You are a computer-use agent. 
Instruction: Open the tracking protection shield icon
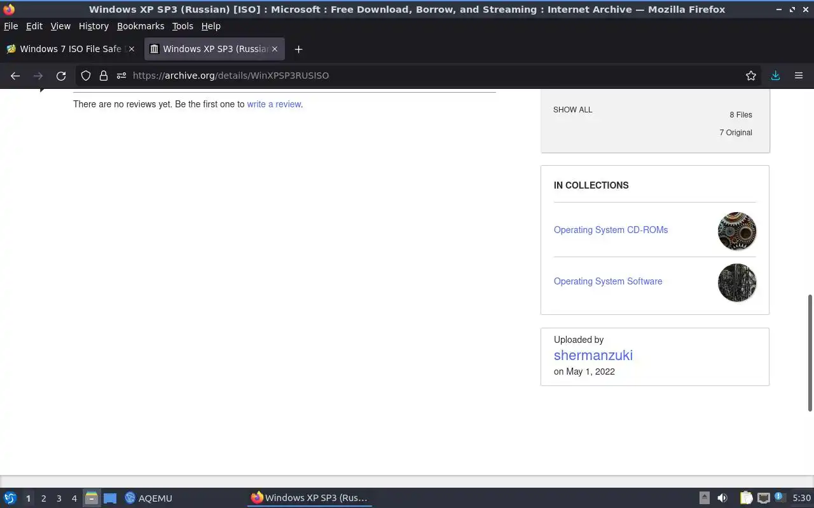coord(86,76)
